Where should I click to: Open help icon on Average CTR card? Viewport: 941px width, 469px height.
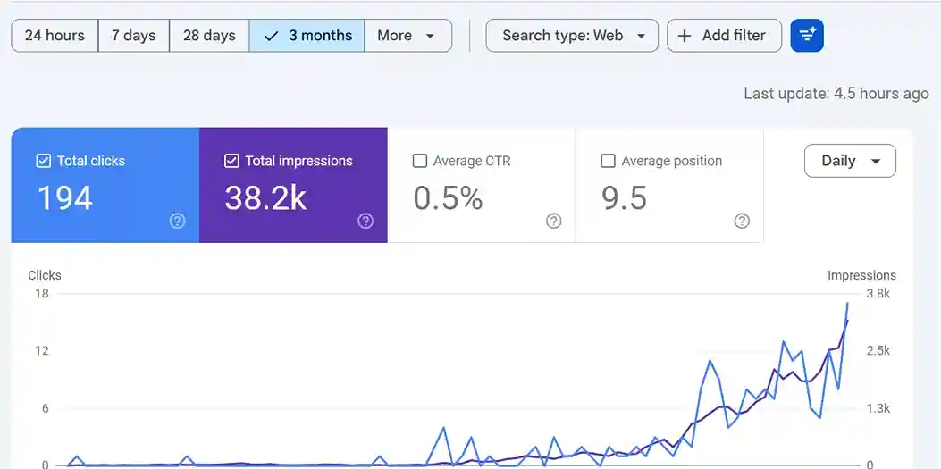click(x=553, y=222)
